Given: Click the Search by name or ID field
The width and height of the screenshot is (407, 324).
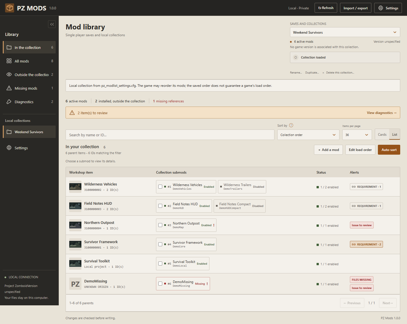Looking at the screenshot, I should click(x=170, y=135).
